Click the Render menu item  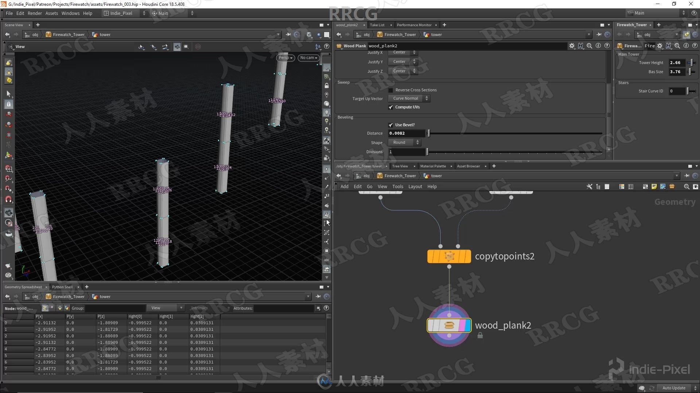click(34, 13)
